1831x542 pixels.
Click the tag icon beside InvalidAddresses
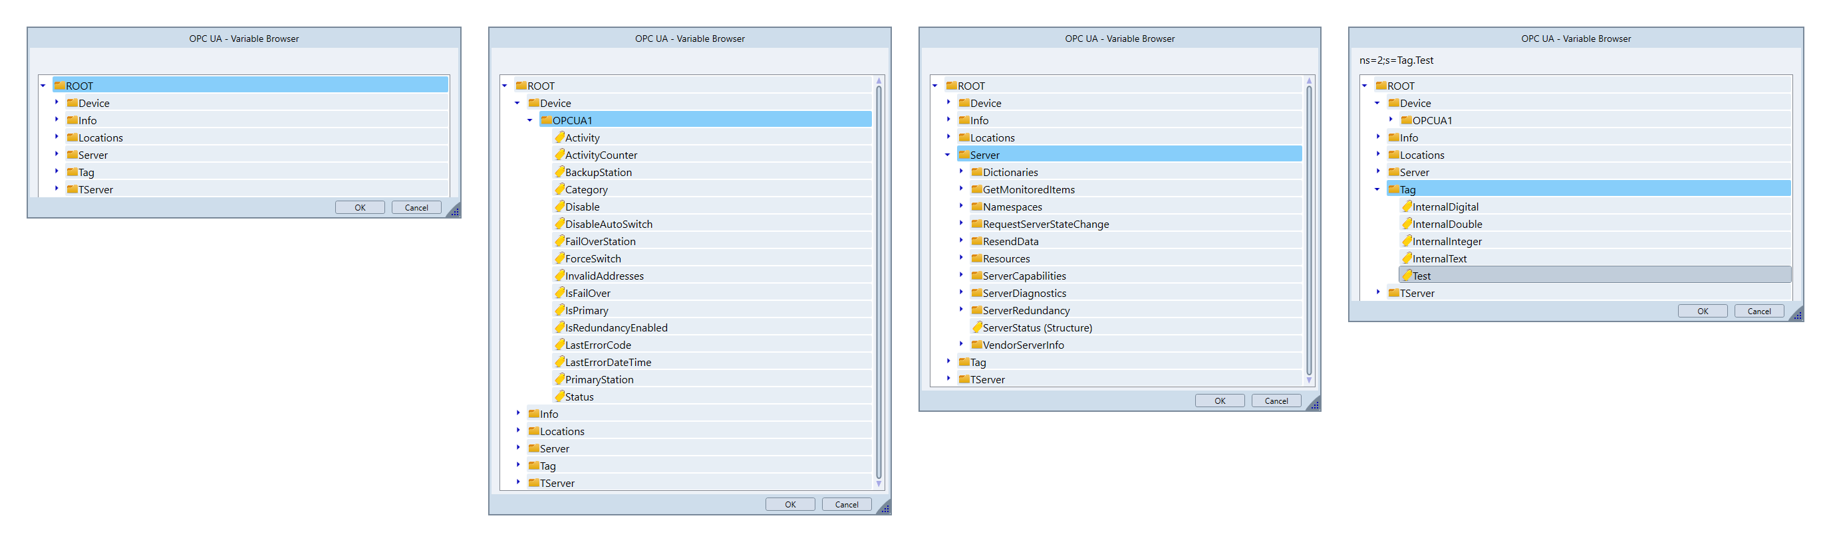(x=559, y=275)
